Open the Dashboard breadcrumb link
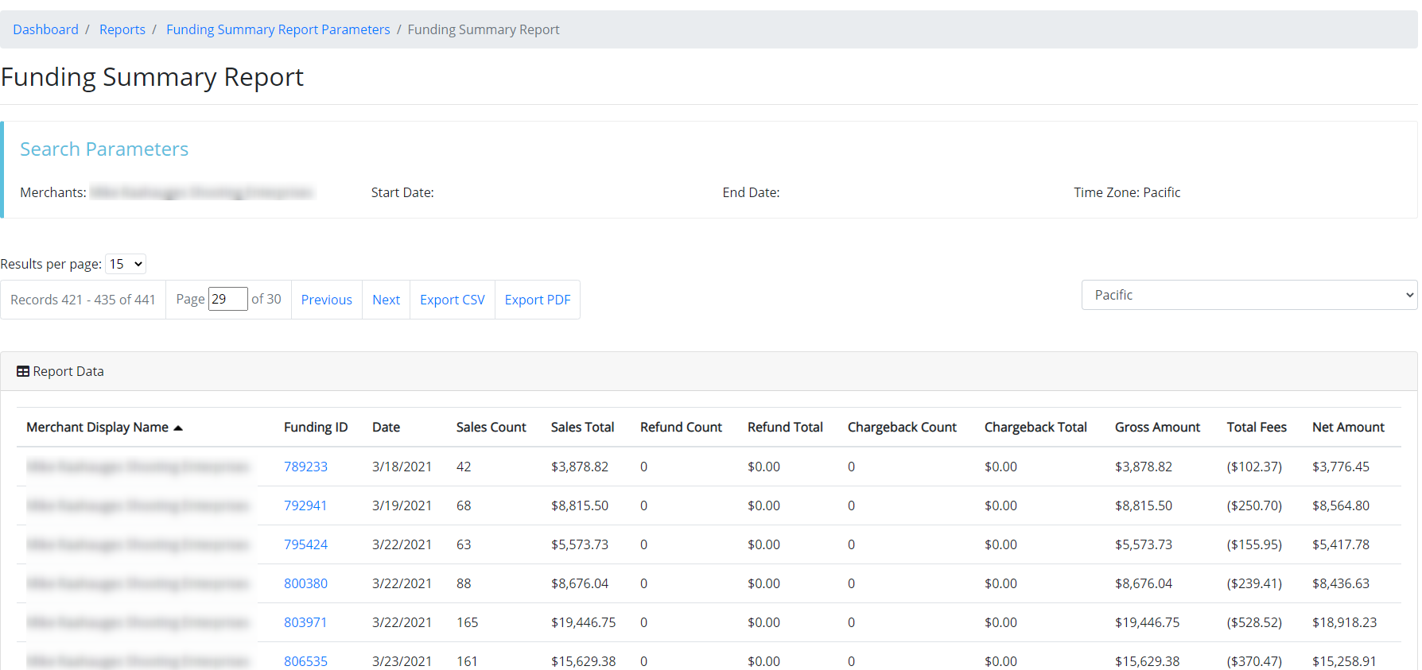 point(45,29)
